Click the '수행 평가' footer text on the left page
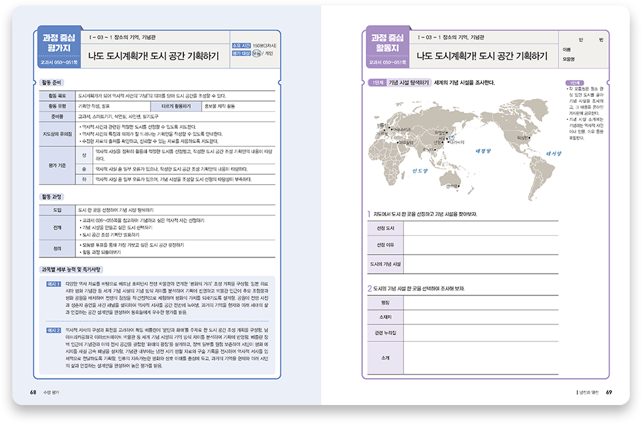Viewport: 642px width, 424px height. coord(51,392)
